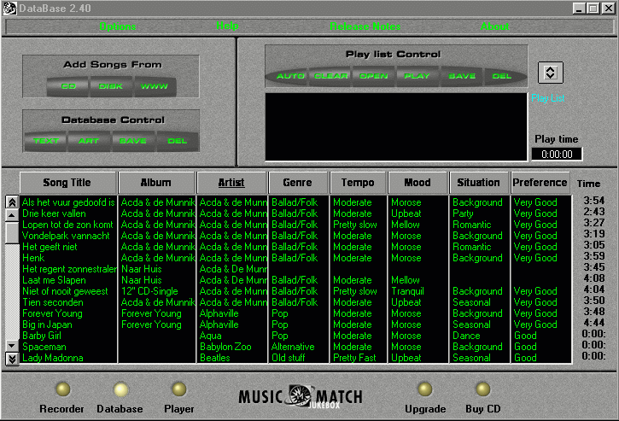Click the empty playlist display area
This screenshot has height=421, width=619.
[396, 126]
